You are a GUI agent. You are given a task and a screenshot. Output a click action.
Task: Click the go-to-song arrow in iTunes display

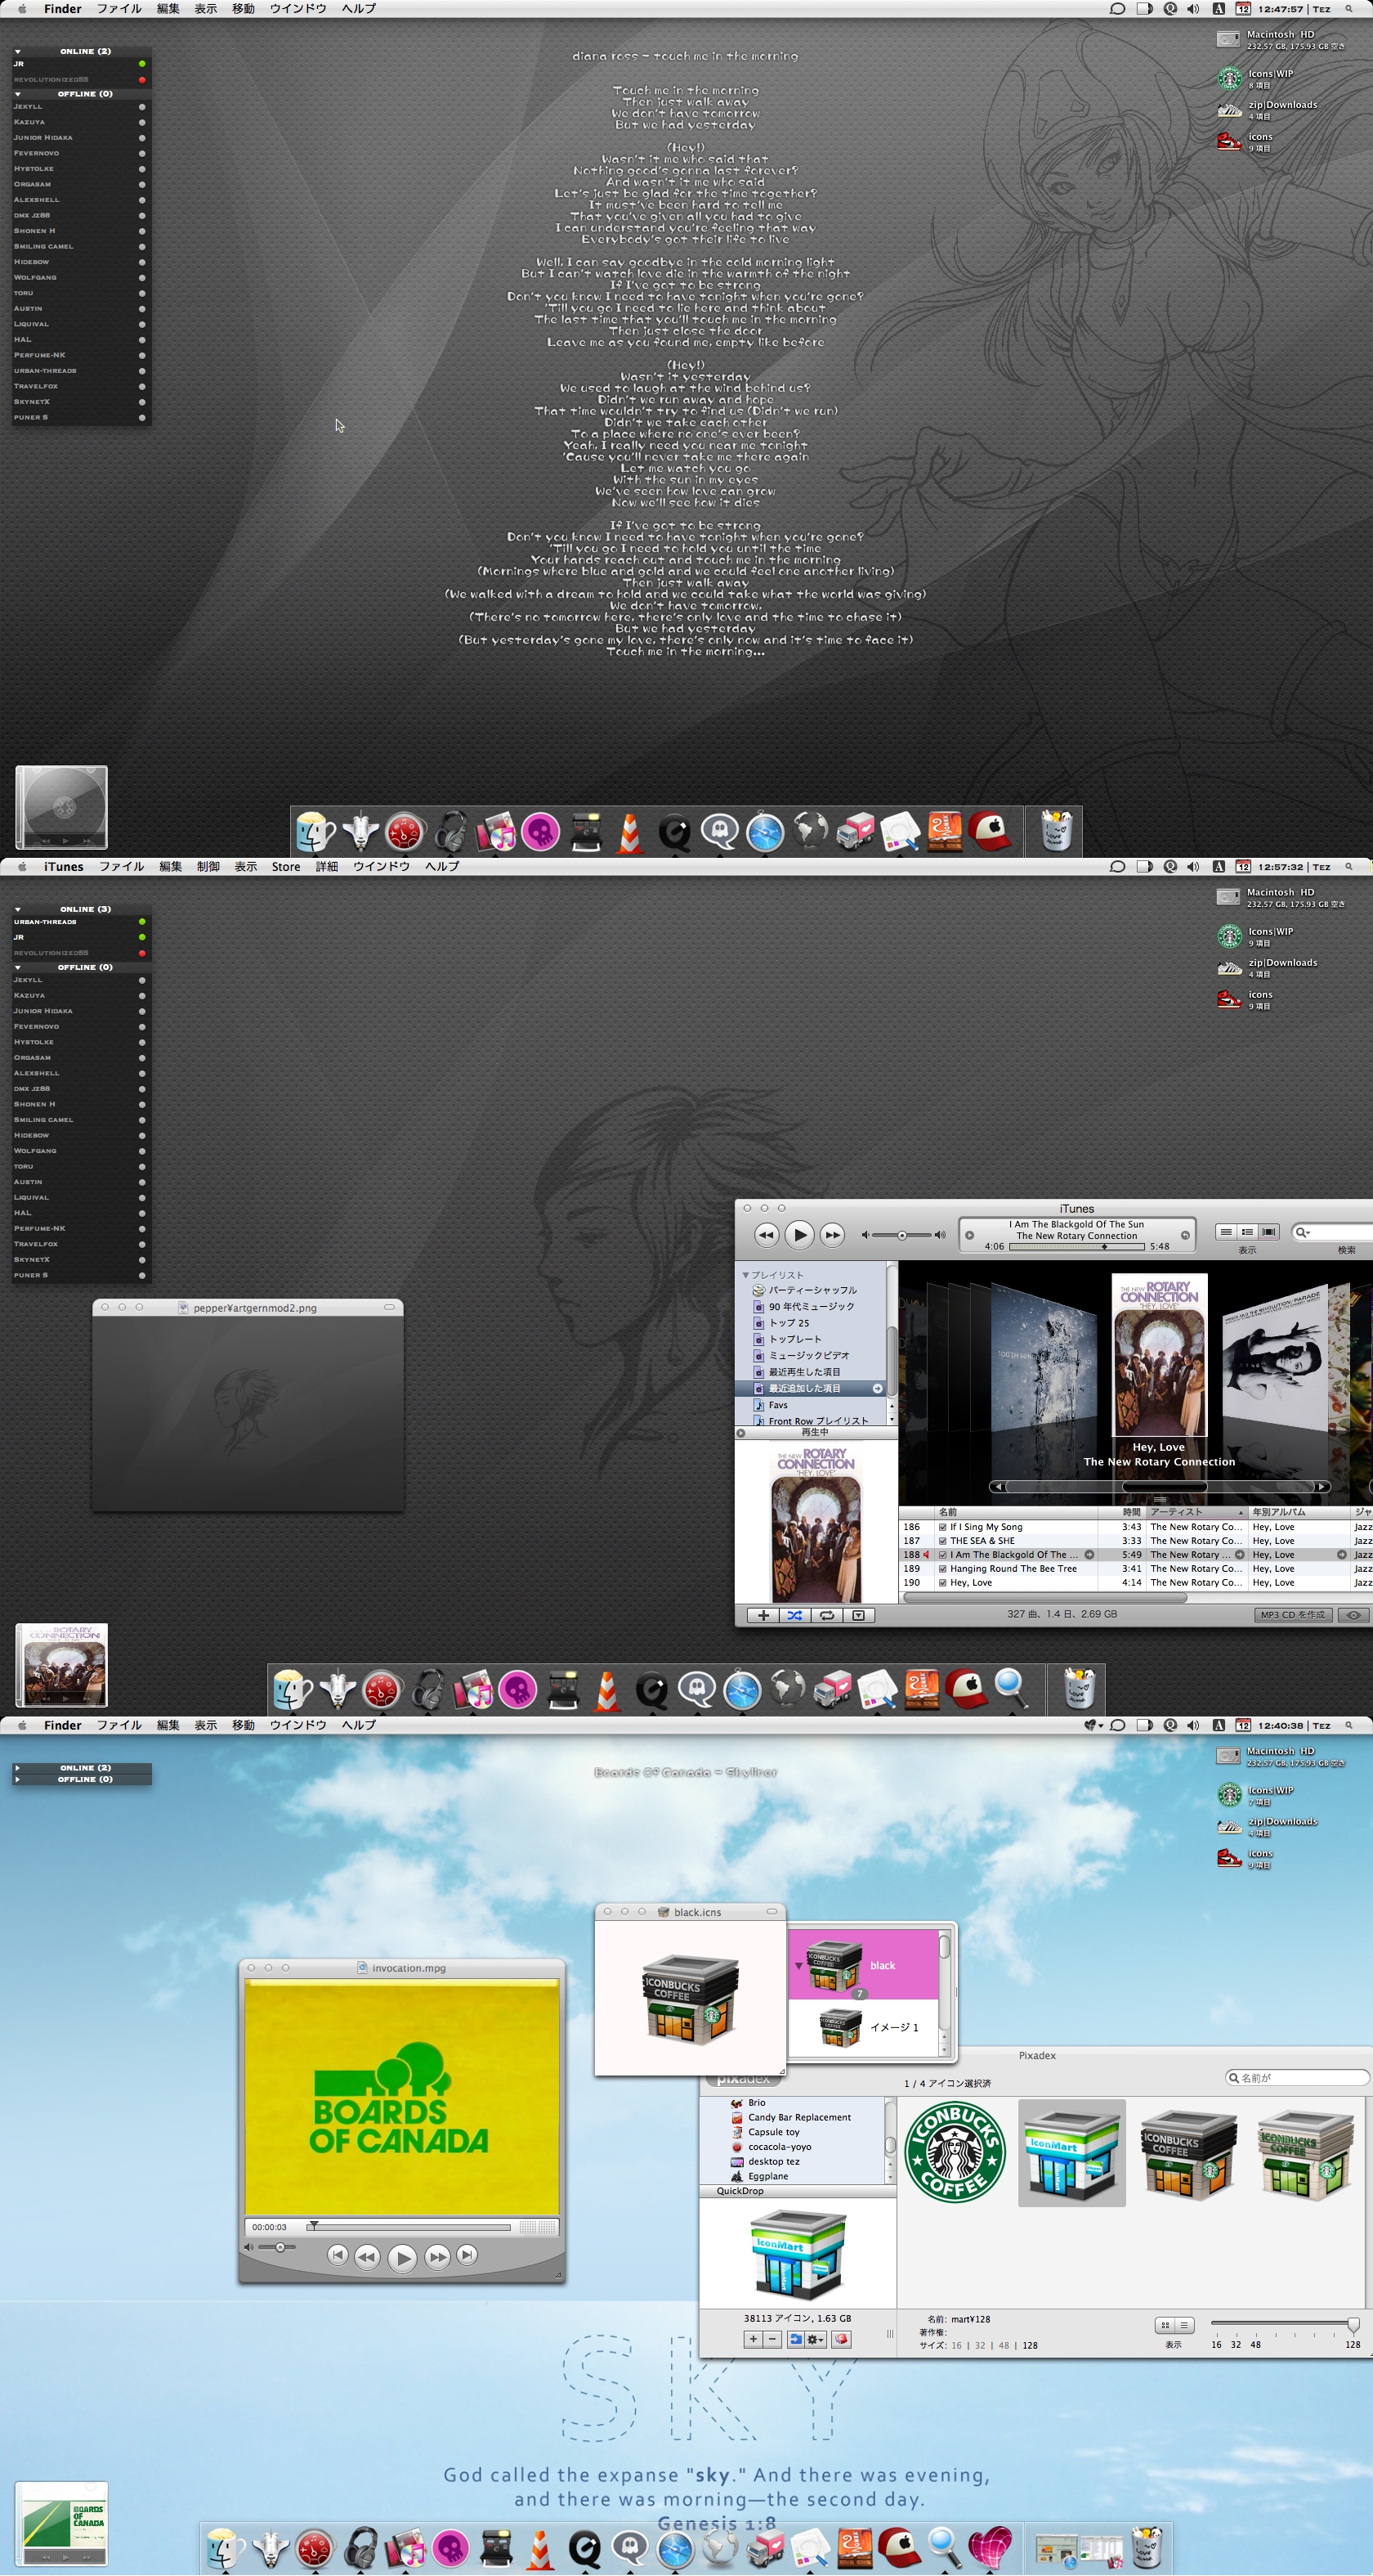(1185, 1235)
